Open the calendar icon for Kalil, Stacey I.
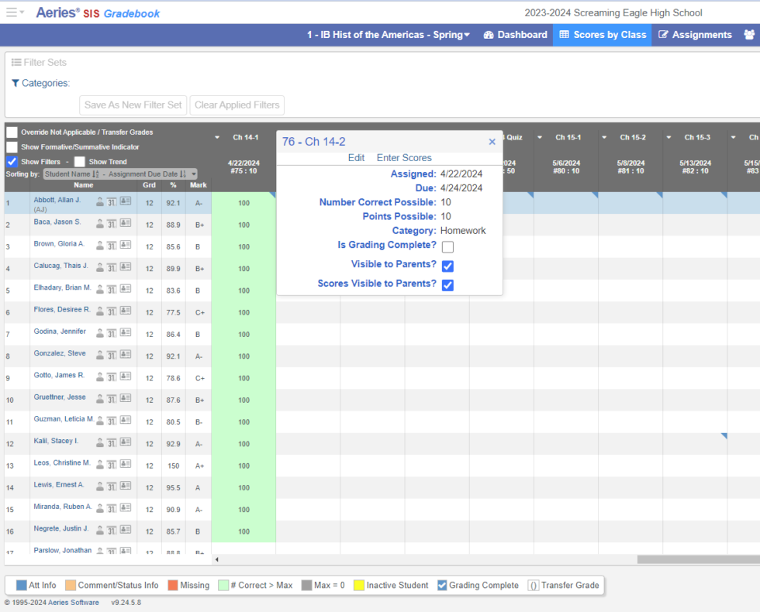Screen dimensions: 760x612 [112, 443]
